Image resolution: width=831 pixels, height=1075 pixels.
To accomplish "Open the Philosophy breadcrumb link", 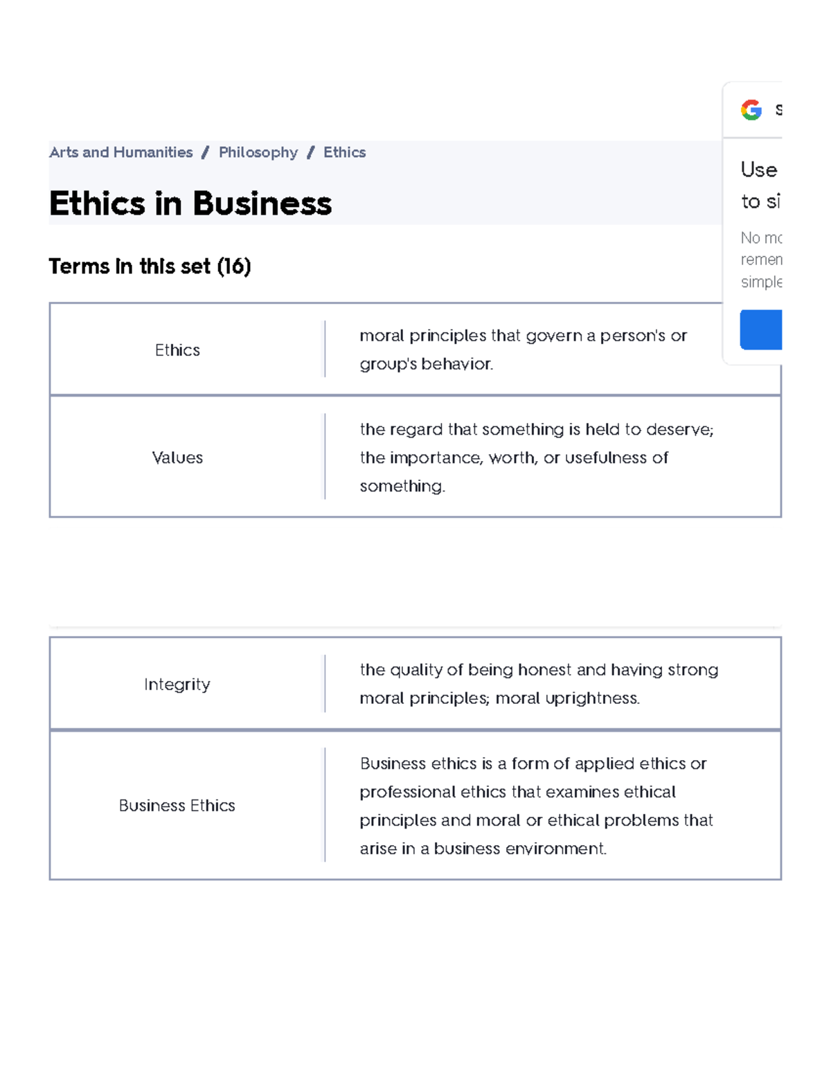I will pos(258,152).
